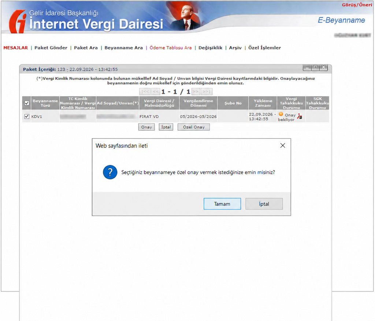Screen dimensions: 375x321
Task: Confirm with the Tamam button
Action: [x=222, y=204]
